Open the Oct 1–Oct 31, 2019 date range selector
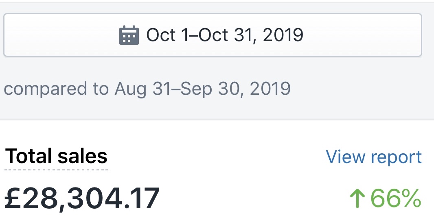 coord(213,35)
